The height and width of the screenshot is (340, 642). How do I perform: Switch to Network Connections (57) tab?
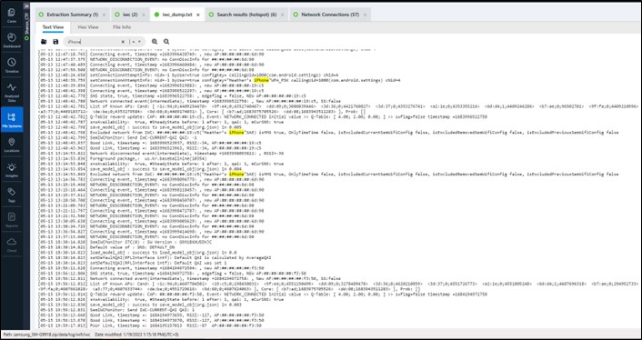(x=330, y=15)
